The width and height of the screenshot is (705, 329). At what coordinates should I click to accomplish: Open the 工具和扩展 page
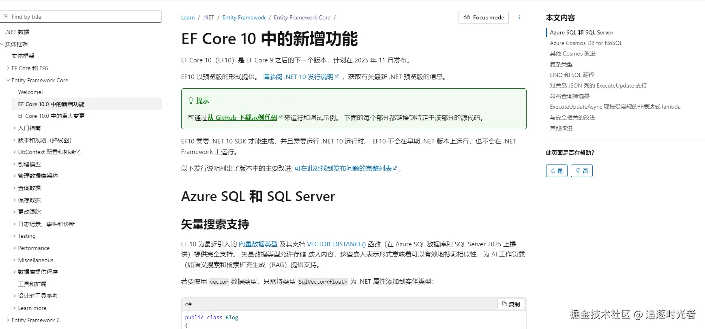pos(32,284)
